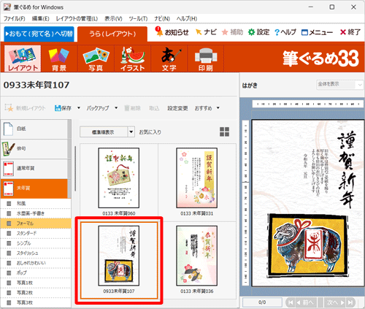Screen dimensions: 365x309
Task: Select the 水墨画・手書き subcategory
Action: point(36,213)
